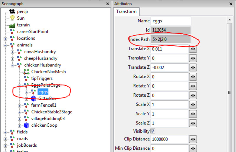Click the ChickenNavMesh node icon
This screenshot has width=236, height=152.
[26, 72]
